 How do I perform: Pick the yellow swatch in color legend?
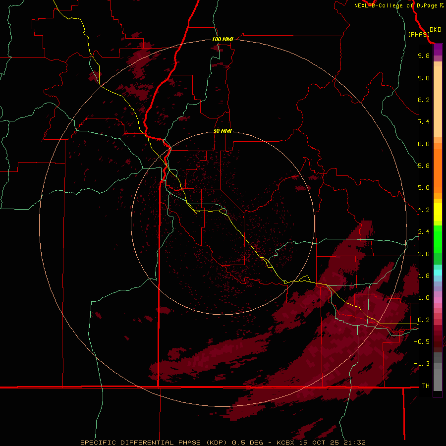[x=438, y=212]
